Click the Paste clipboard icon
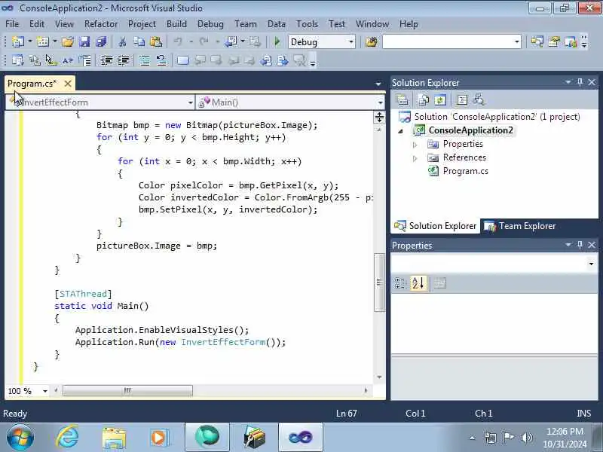Image resolution: width=603 pixels, height=452 pixels. (156, 41)
